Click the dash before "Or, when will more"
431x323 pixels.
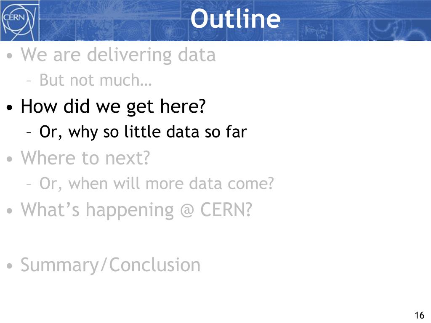pos(29,184)
